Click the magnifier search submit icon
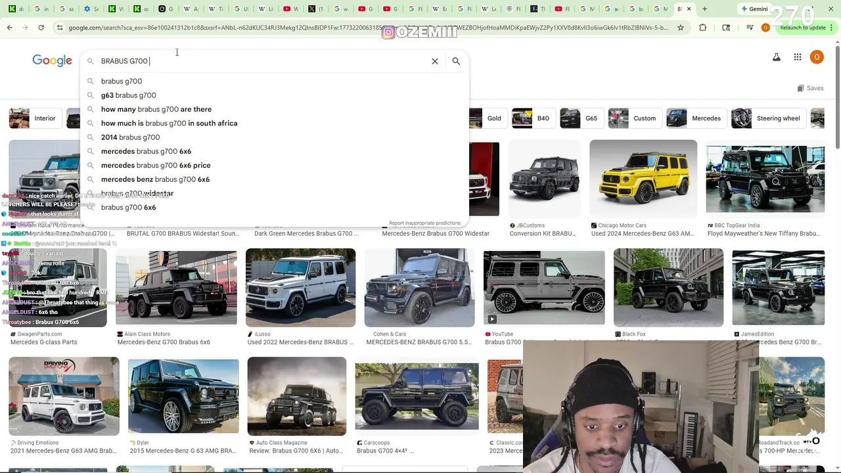The image size is (841, 473). [x=456, y=61]
